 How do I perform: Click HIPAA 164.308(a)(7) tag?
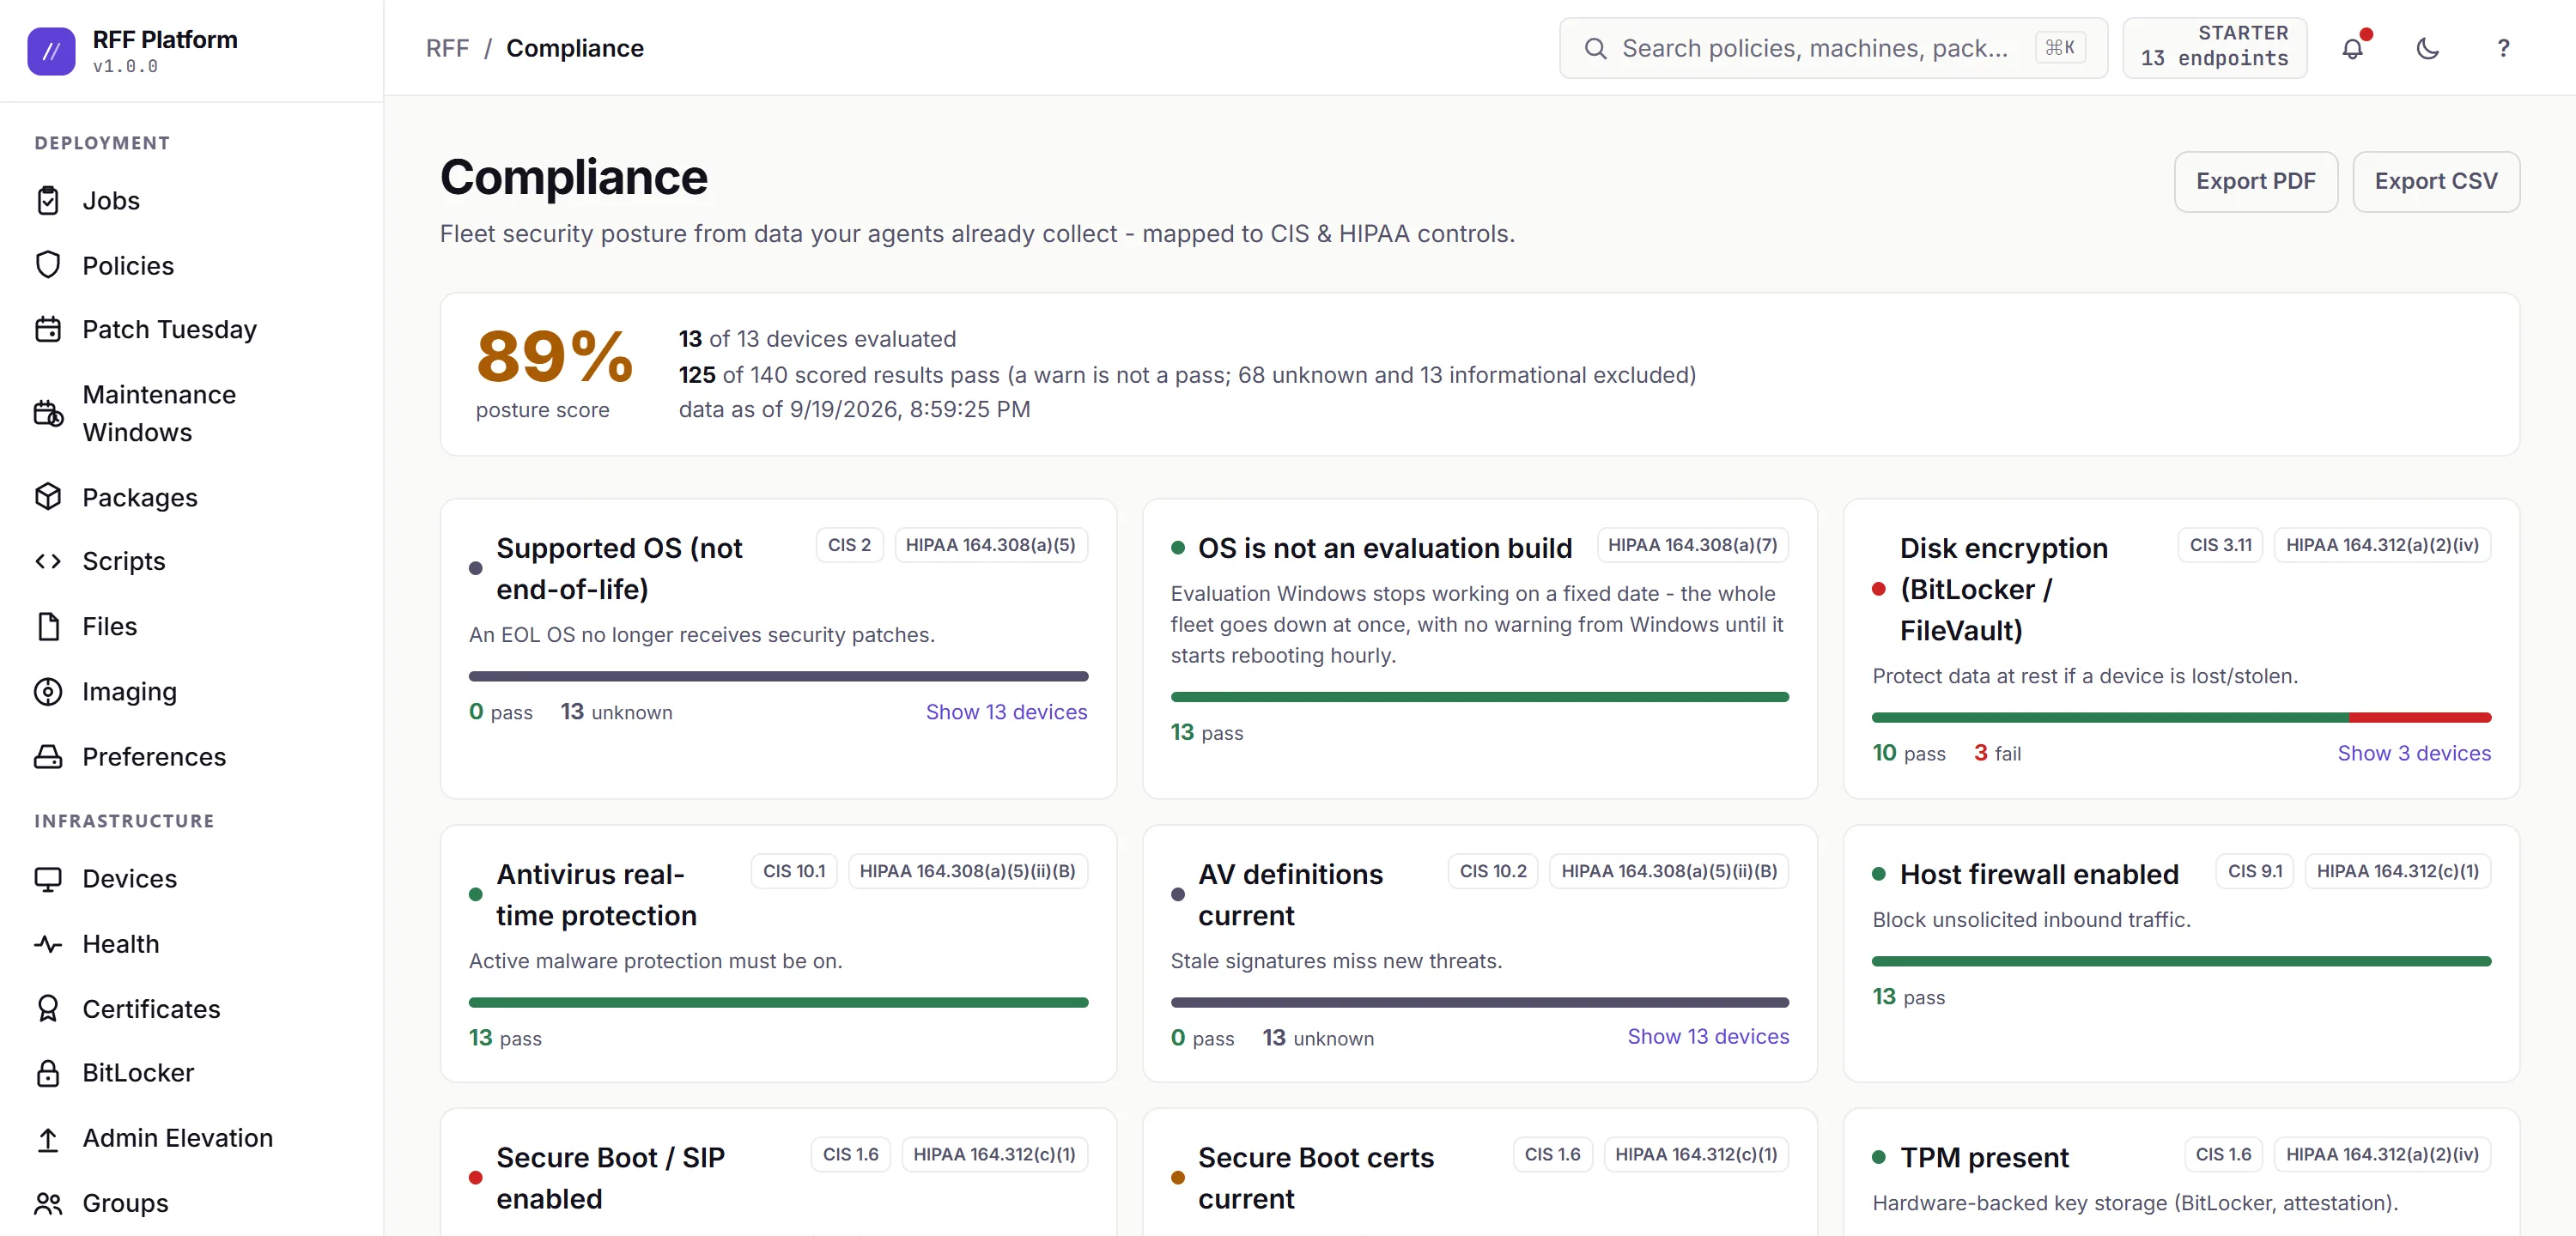point(1692,545)
